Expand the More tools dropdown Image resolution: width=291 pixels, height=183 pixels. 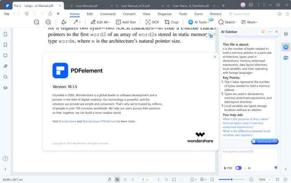(249, 22)
